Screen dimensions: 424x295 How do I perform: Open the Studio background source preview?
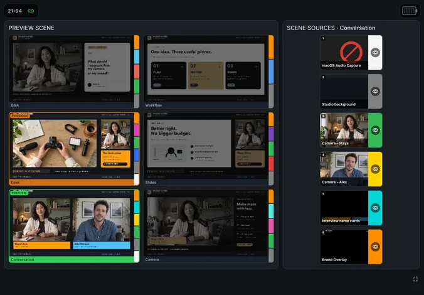click(344, 91)
